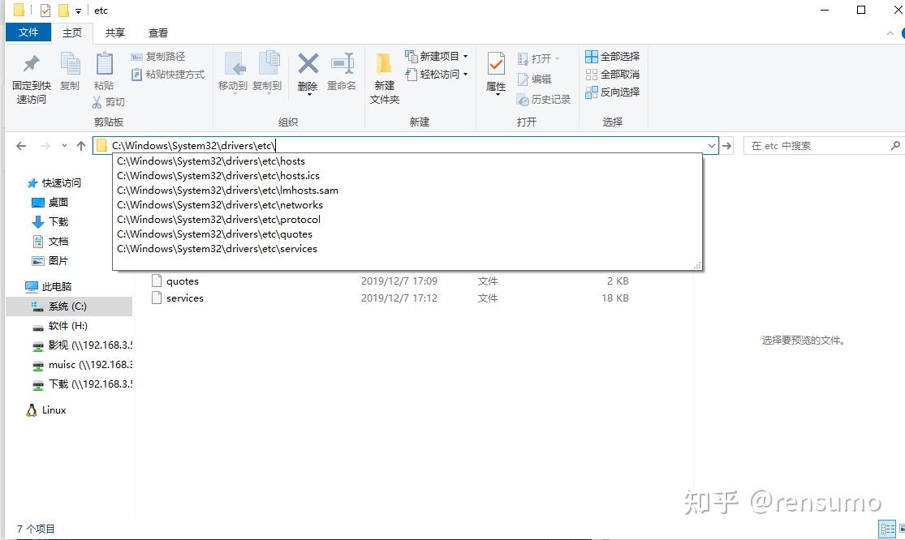
Task: Open Pictures (图片) in sidebar
Action: [x=50, y=261]
